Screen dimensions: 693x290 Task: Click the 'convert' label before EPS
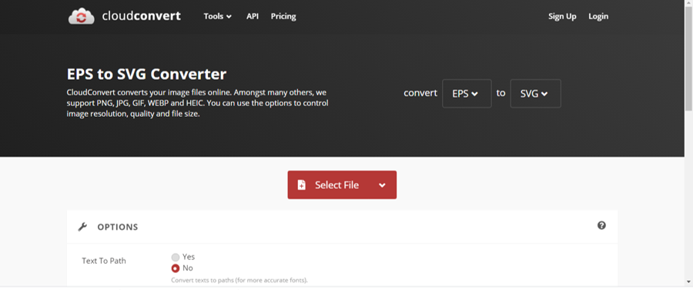click(420, 93)
